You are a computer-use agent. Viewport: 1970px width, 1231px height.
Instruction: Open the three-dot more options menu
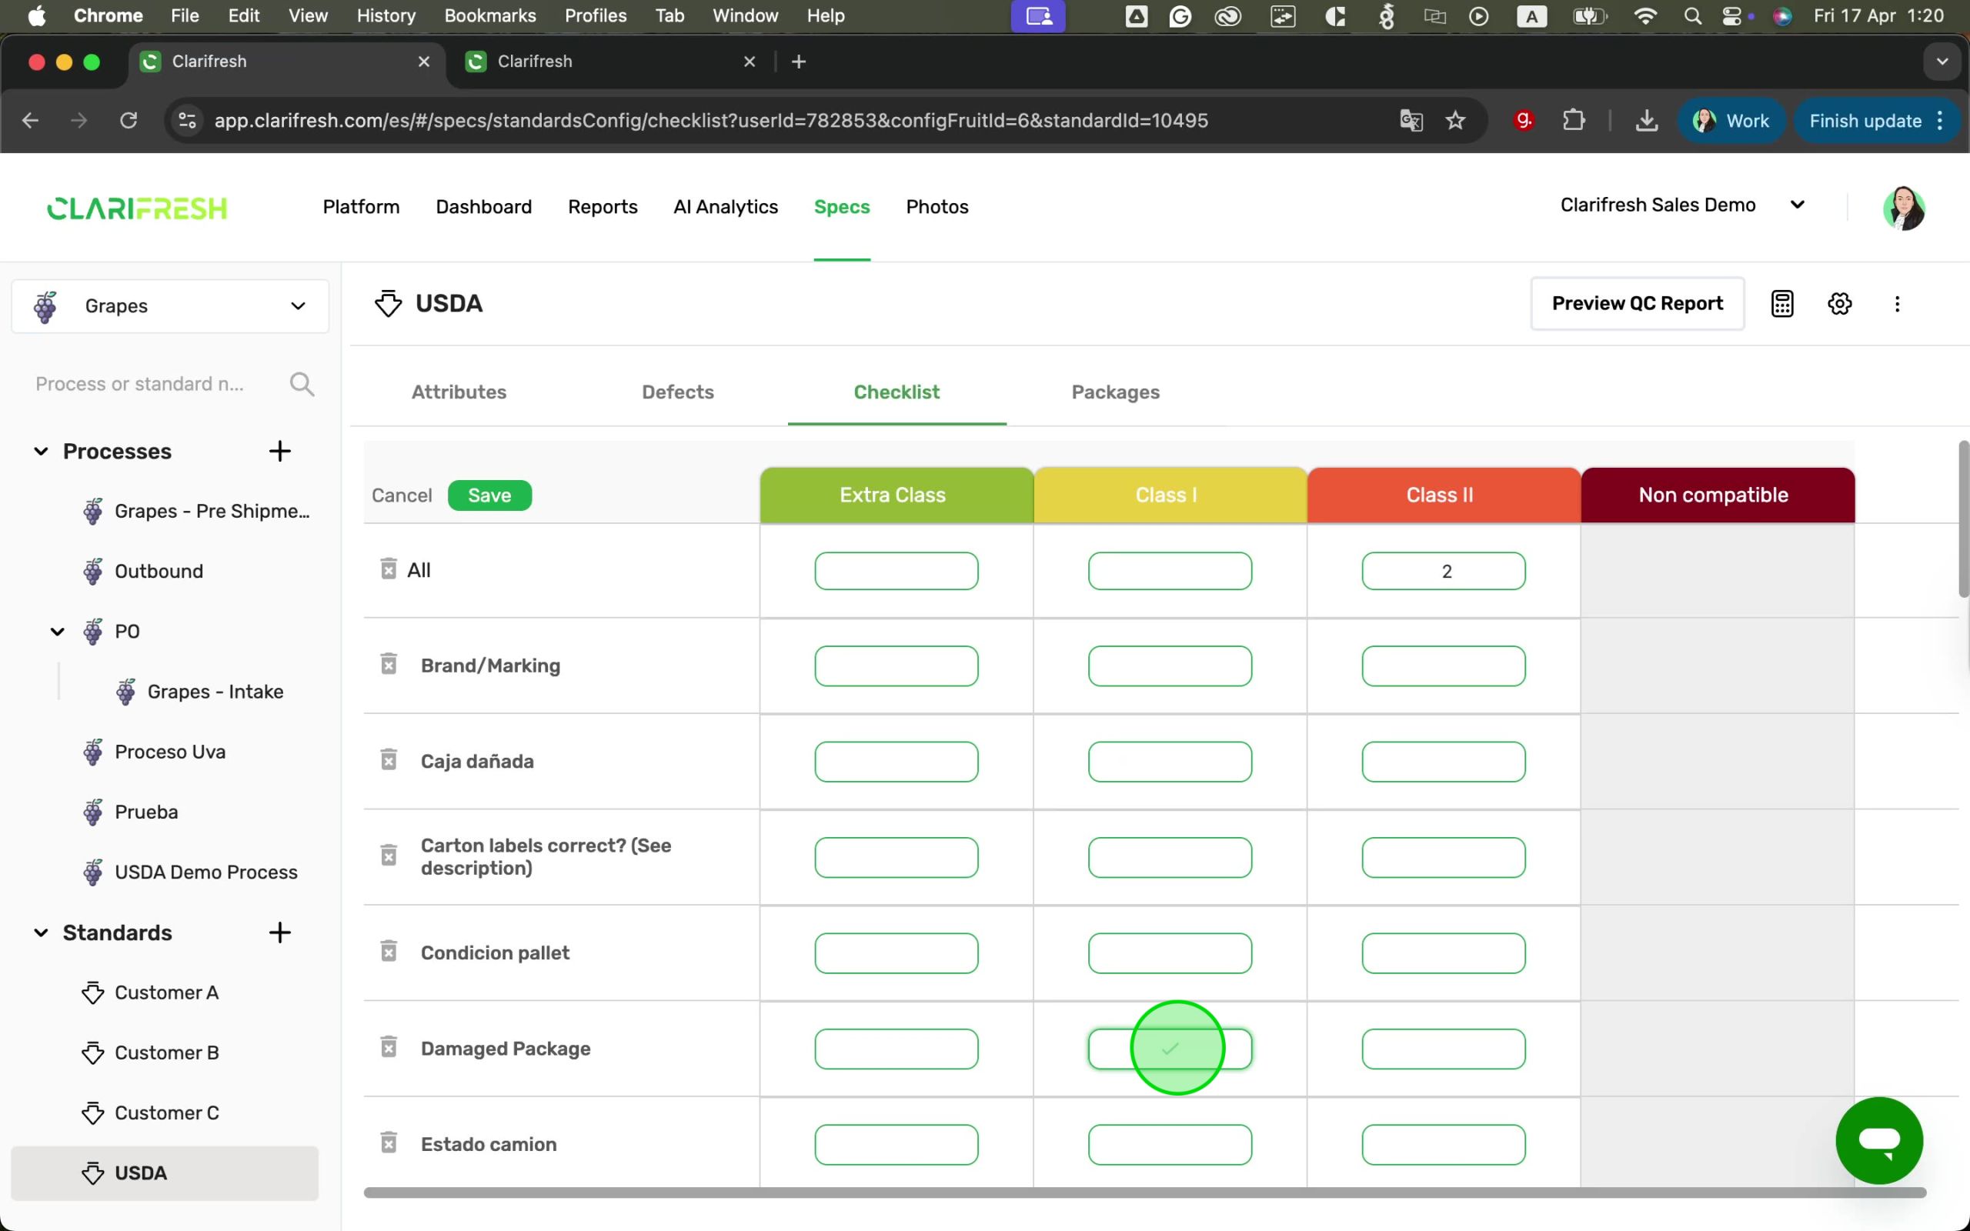pos(1898,304)
